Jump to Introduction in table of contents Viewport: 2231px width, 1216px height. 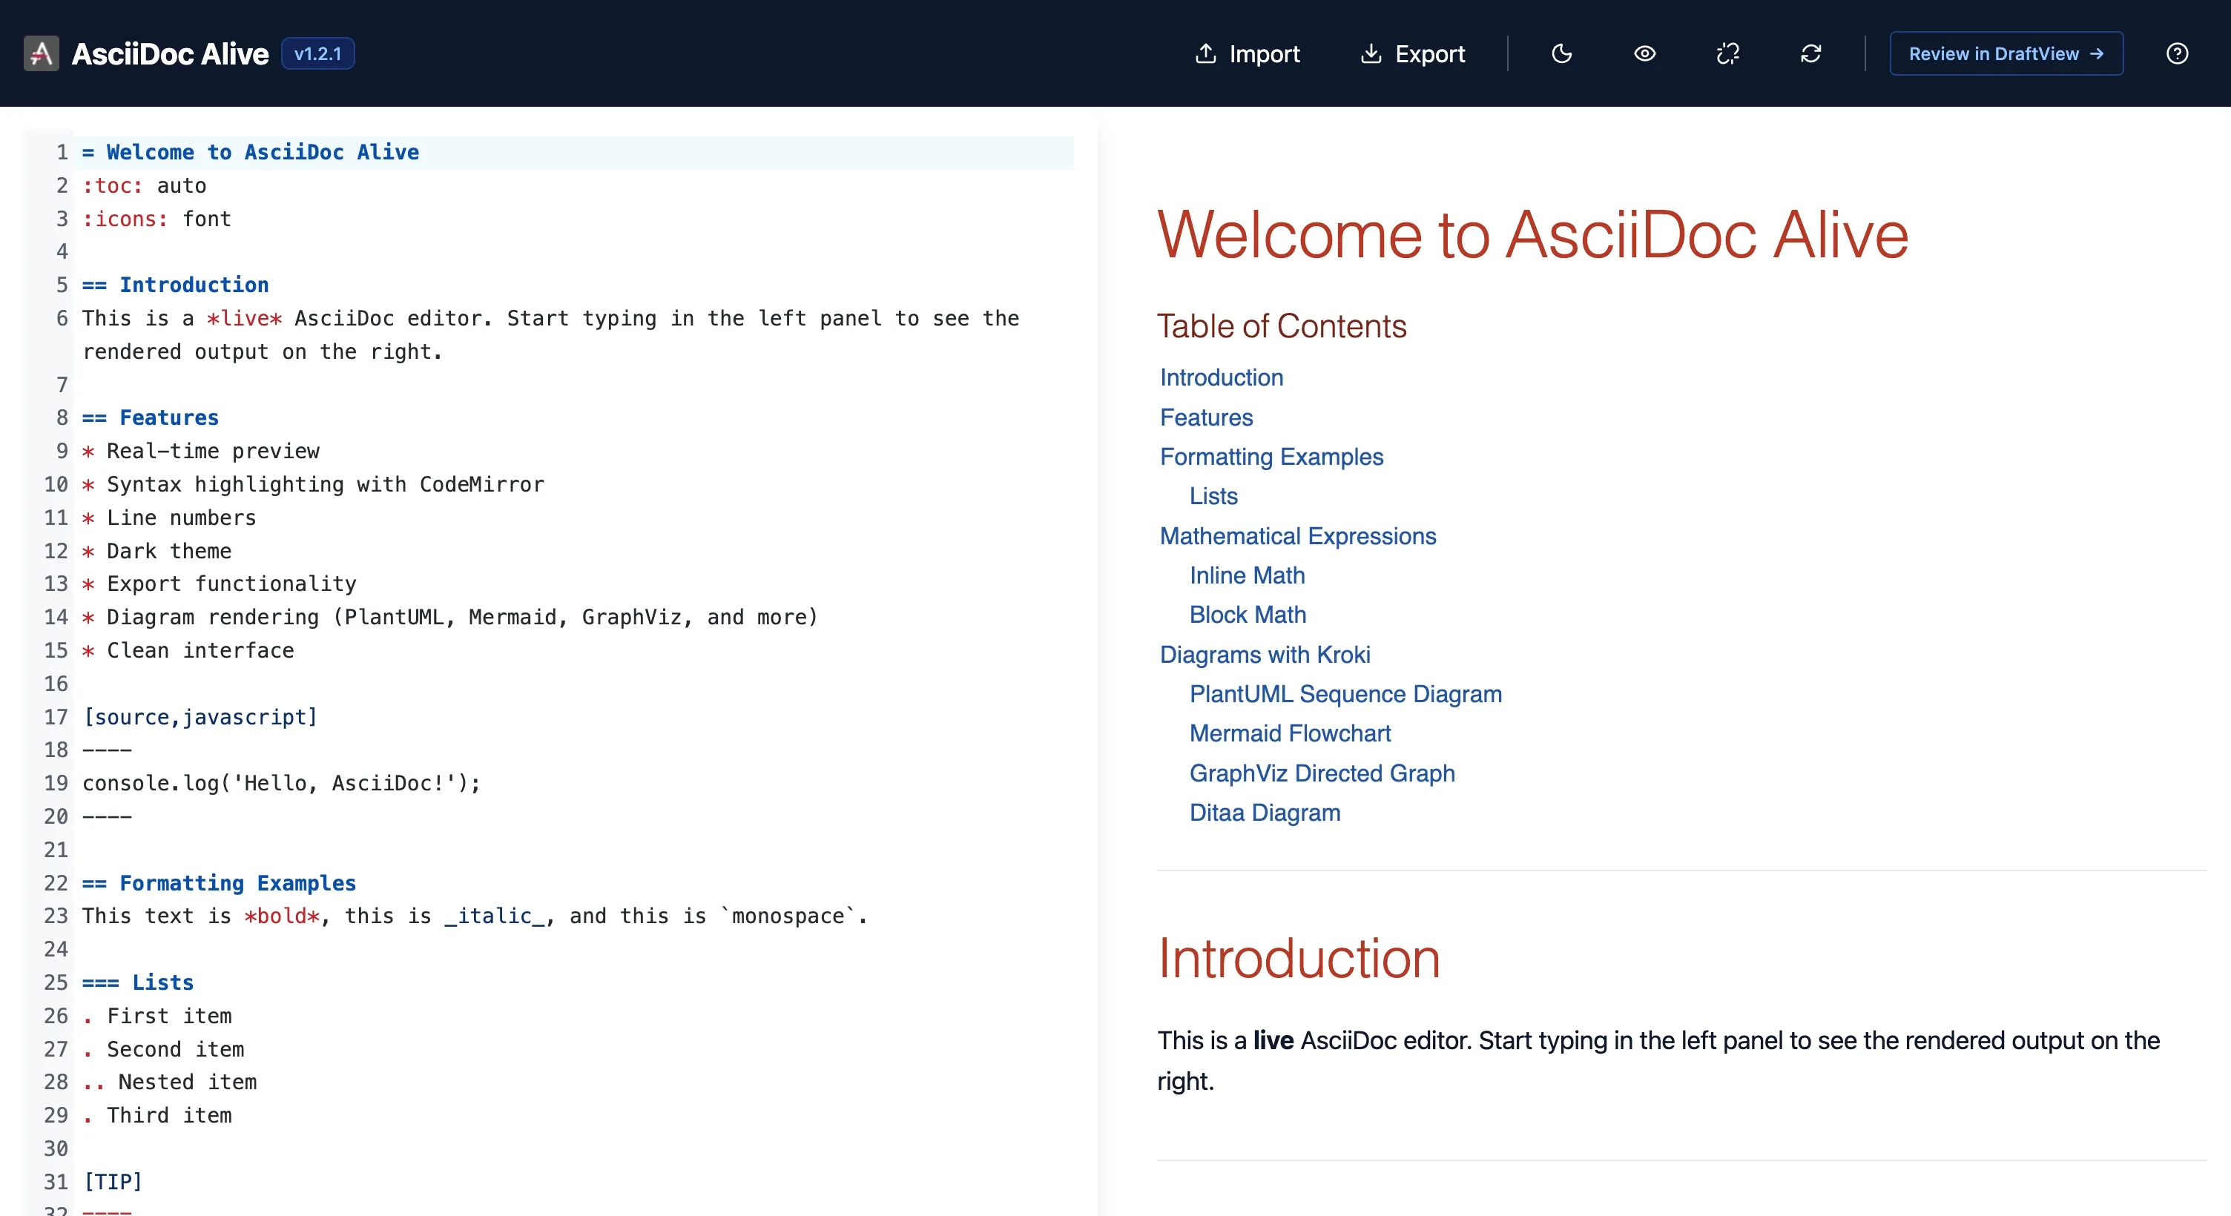[x=1221, y=377]
